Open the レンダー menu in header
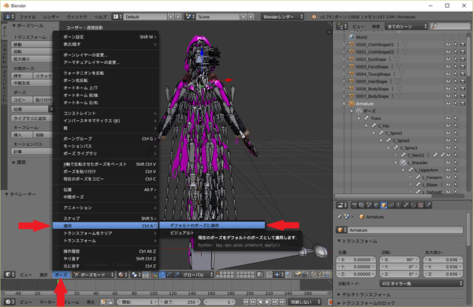Viewport: 473px width, 307px height. coord(51,17)
